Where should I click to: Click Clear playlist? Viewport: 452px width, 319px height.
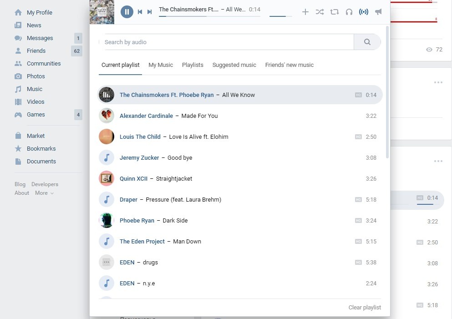pyautogui.click(x=365, y=308)
